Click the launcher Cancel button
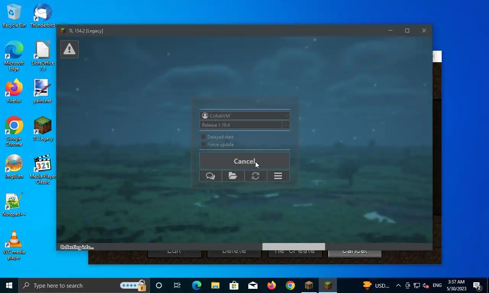The height and width of the screenshot is (293, 489). [244, 161]
